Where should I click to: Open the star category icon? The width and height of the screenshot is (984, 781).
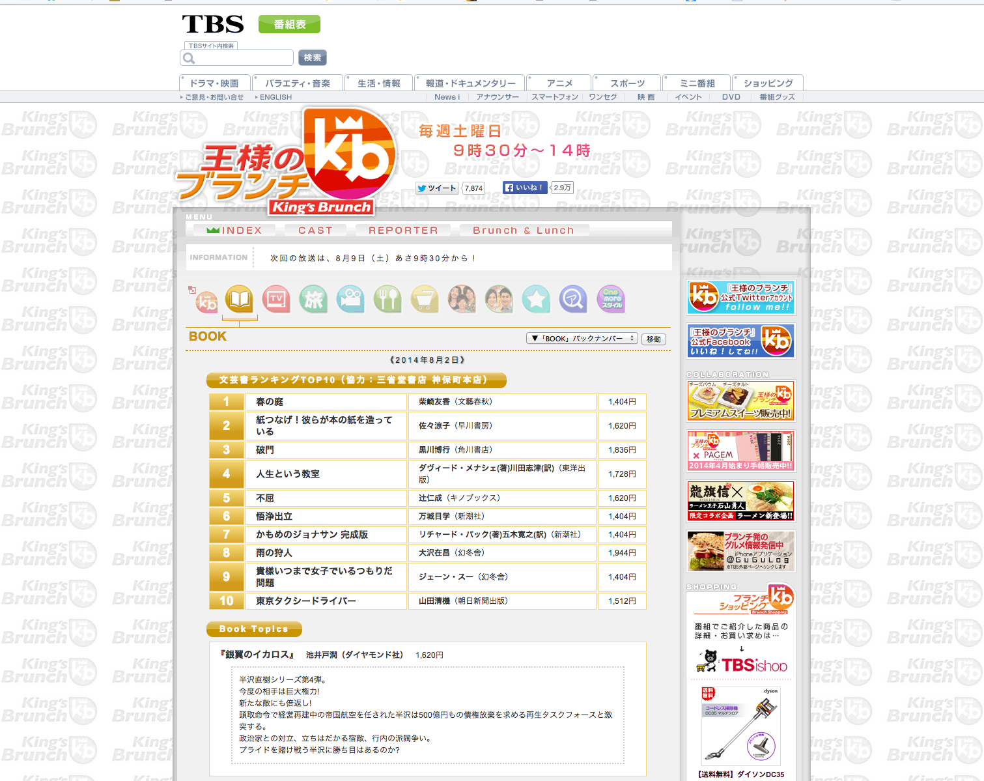(x=536, y=299)
